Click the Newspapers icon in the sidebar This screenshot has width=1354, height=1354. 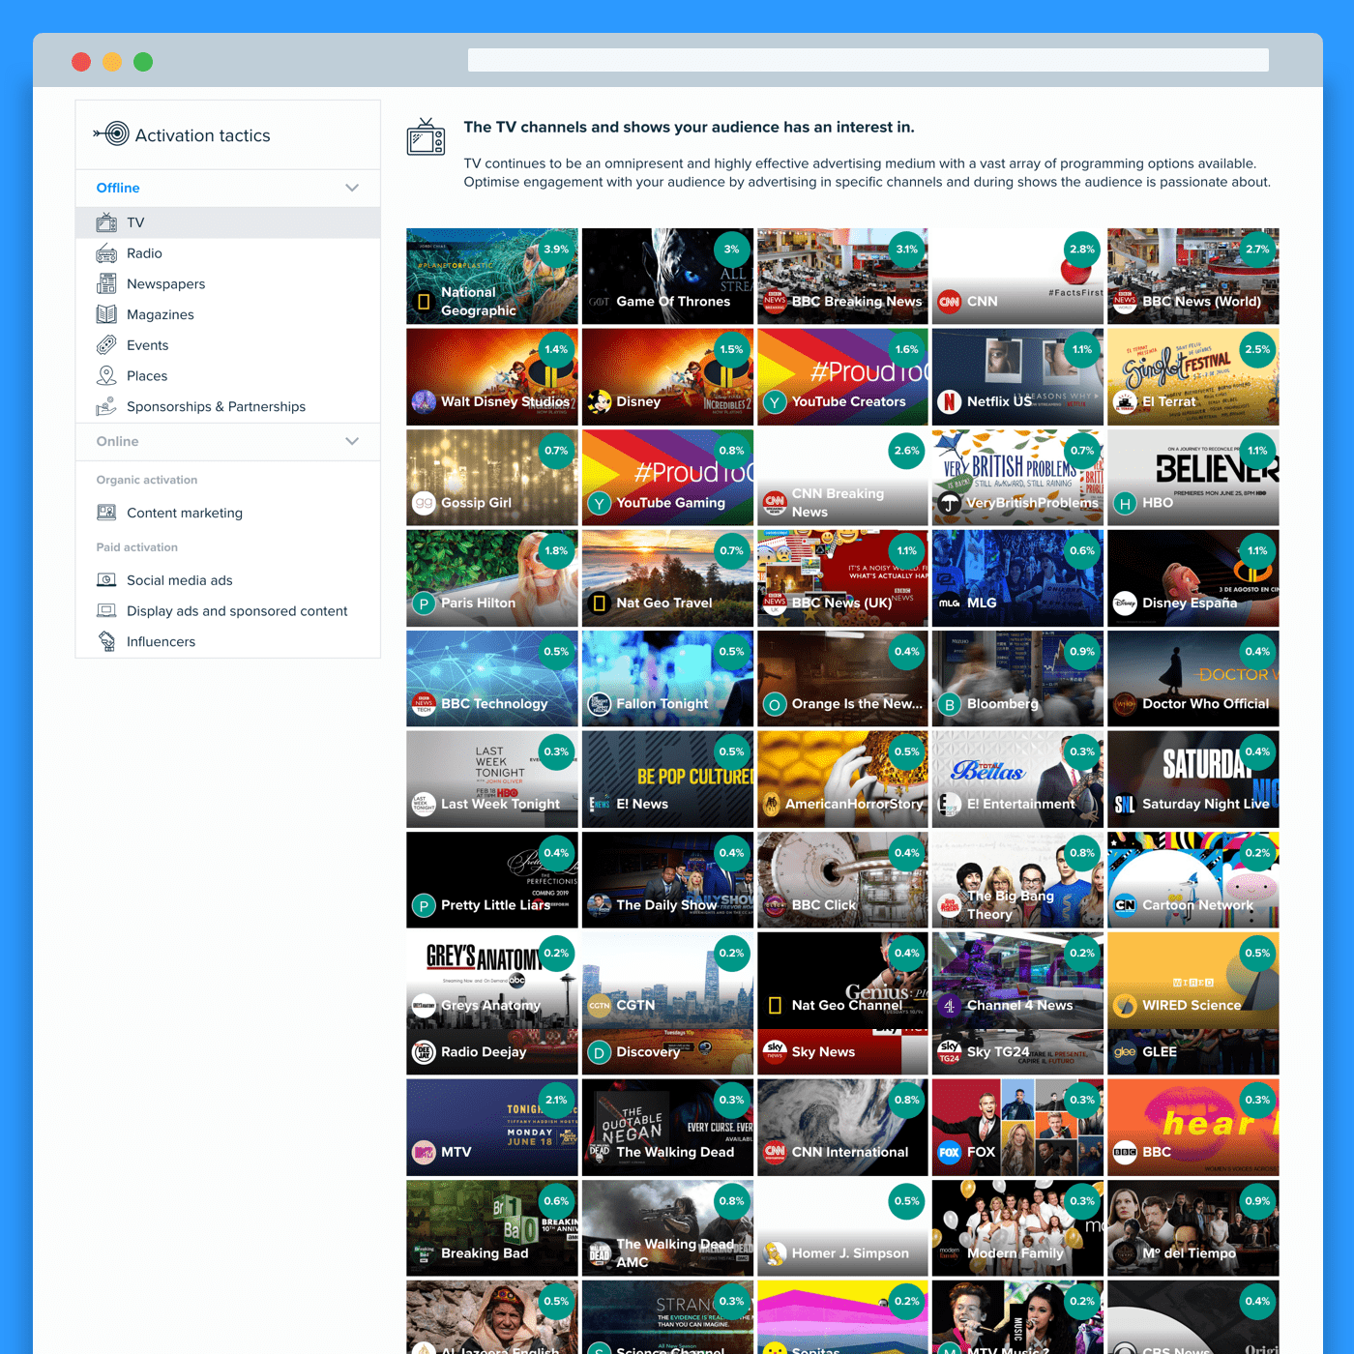(106, 283)
